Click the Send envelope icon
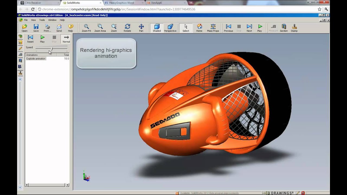 (x=59, y=28)
